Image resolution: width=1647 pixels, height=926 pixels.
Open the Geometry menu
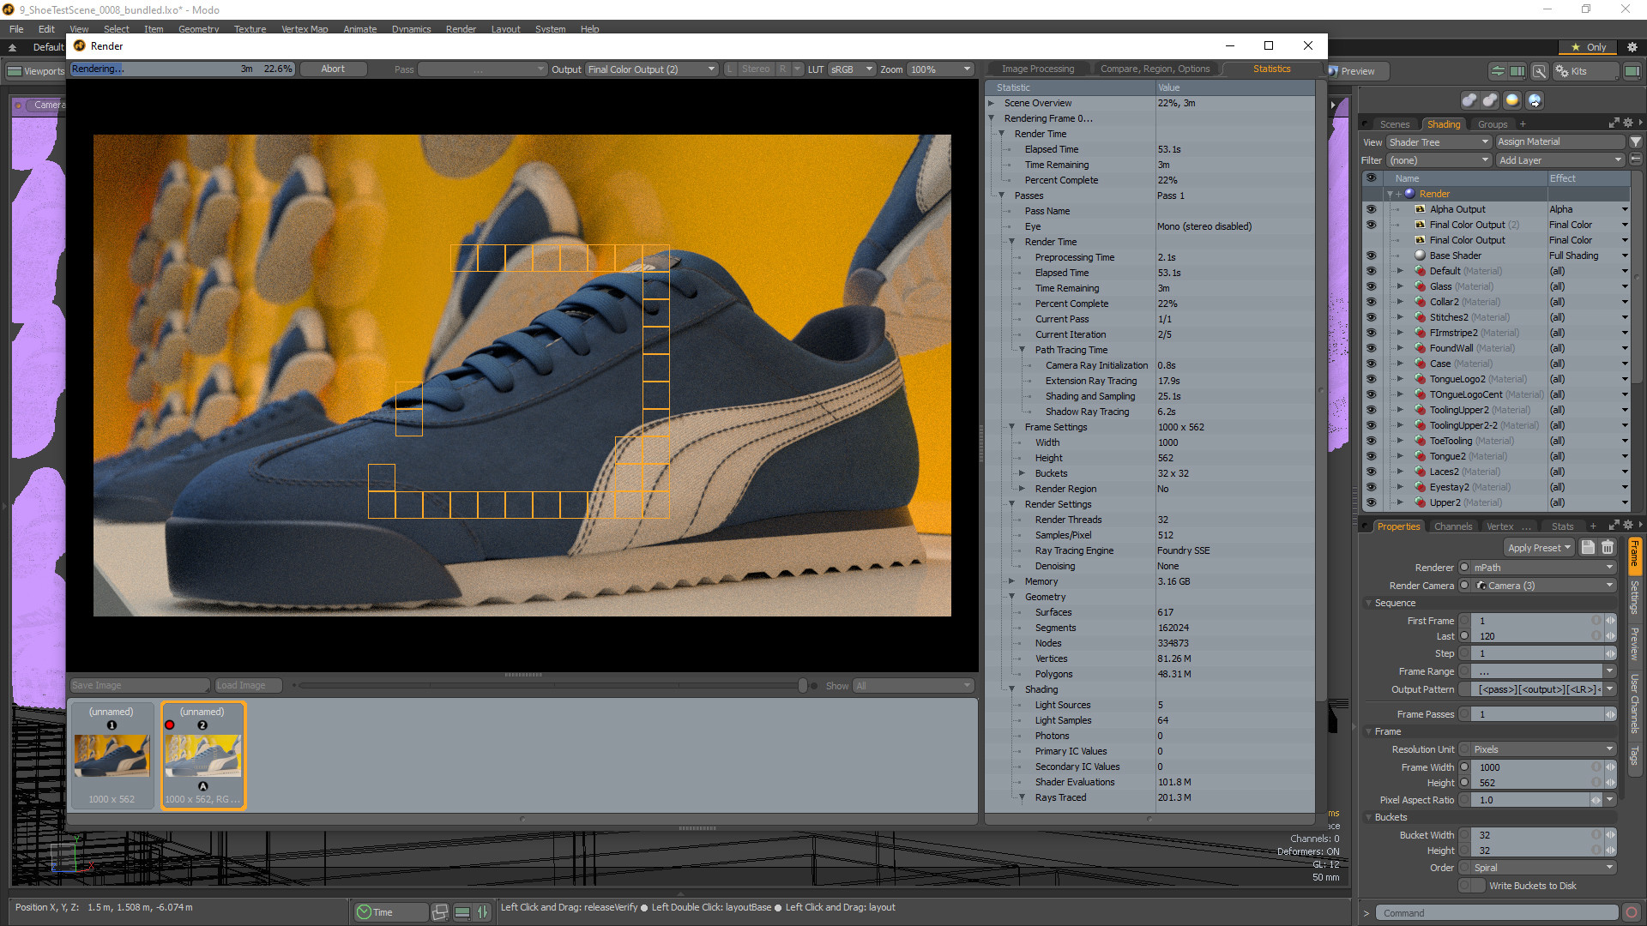pyautogui.click(x=198, y=29)
